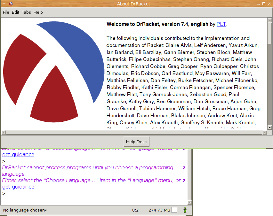Click the DrRacket title bar icon

(x=11, y=4)
